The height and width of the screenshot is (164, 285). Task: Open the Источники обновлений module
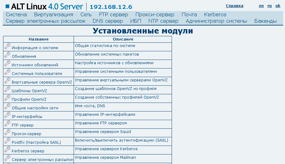[35, 65]
